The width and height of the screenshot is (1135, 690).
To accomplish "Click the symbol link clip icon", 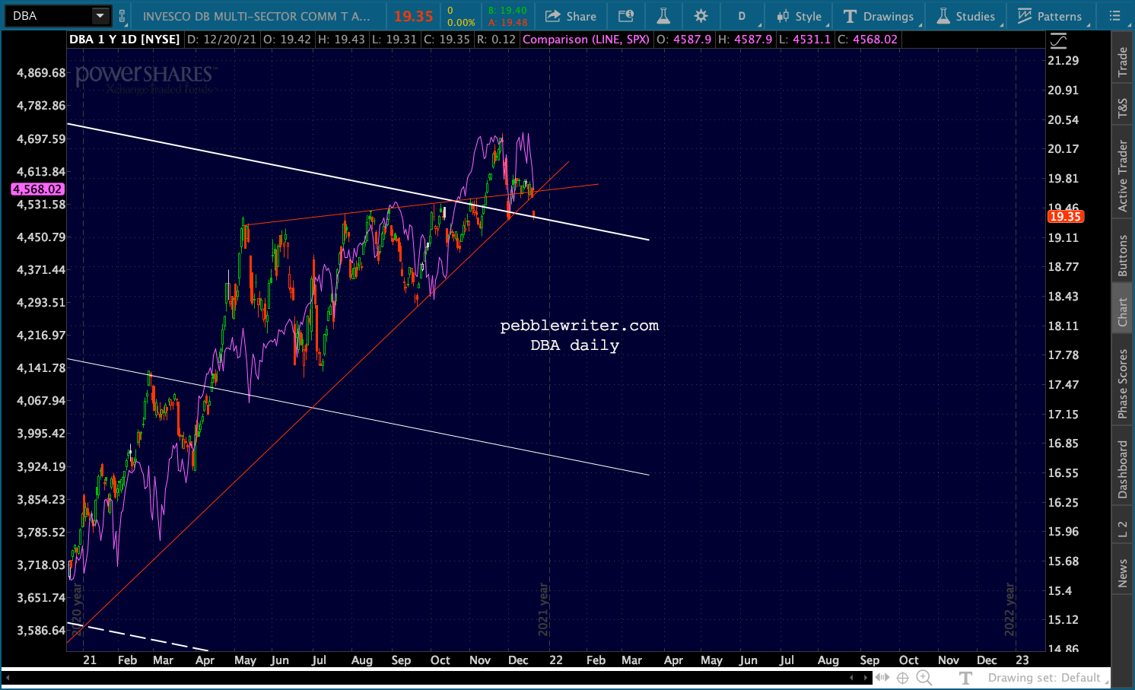I will [122, 16].
